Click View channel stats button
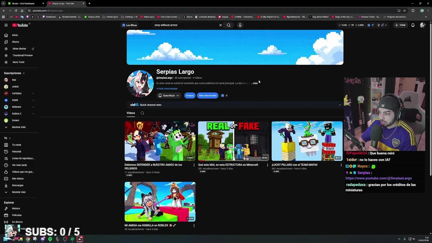 coord(208,96)
